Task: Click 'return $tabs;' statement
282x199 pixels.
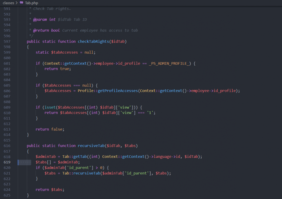Action: 50,190
